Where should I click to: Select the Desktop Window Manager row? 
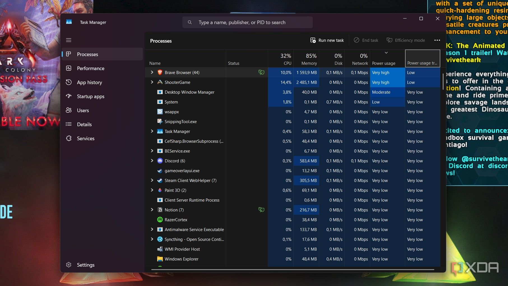pyautogui.click(x=292, y=92)
